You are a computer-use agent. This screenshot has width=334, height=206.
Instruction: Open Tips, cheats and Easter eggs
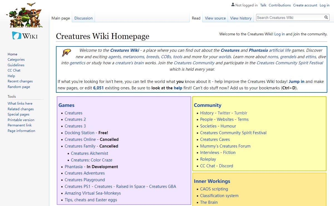[x=91, y=200]
